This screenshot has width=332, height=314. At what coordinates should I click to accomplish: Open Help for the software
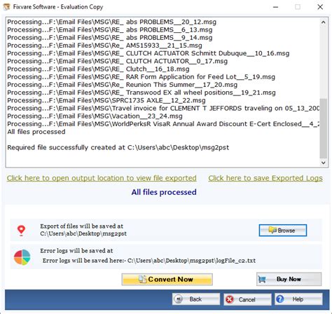298,299
